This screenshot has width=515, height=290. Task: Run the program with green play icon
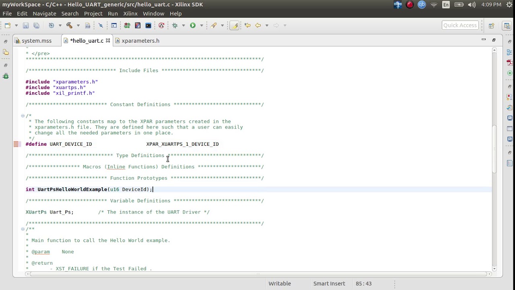193,25
